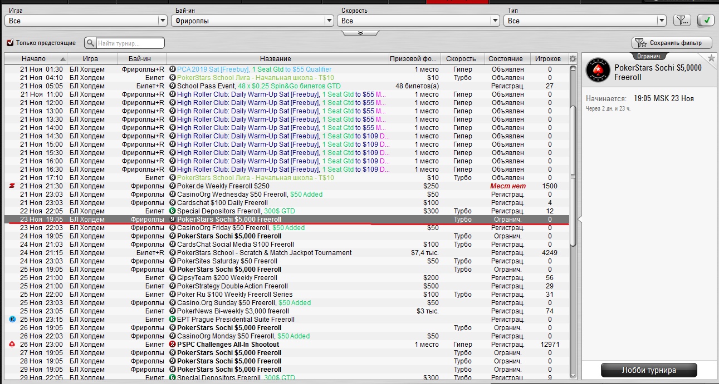Click red spade icon beside PSPC Challenges row
The image size is (719, 384).
[x=12, y=345]
